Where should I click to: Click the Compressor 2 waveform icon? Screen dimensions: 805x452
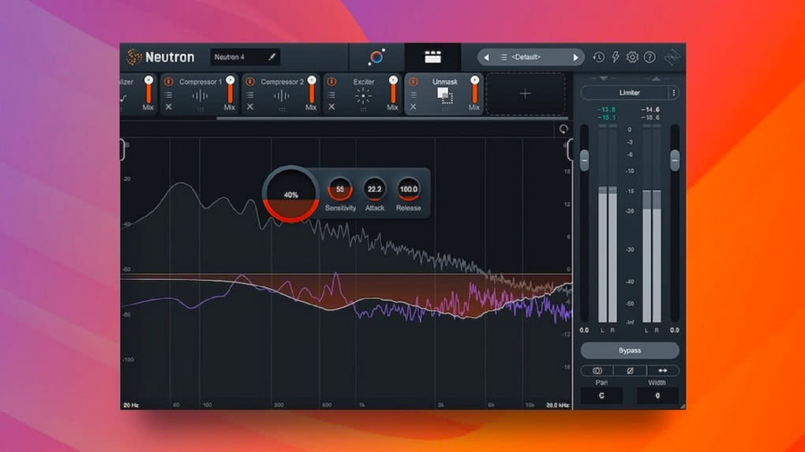point(281,96)
